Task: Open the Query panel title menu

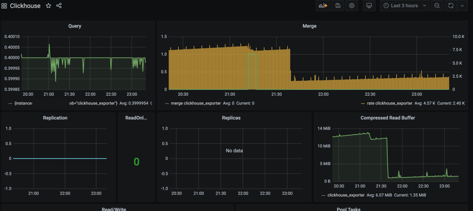Action: [x=74, y=26]
